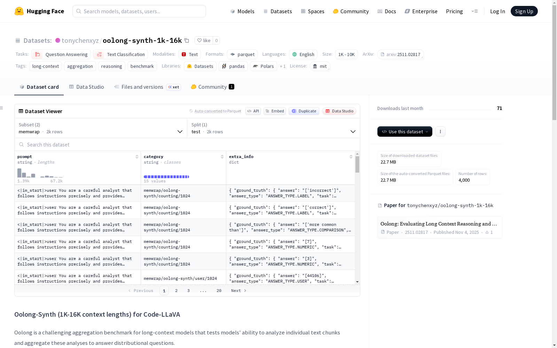Image resolution: width=557 pixels, height=348 pixels.
Task: Select the Text modality tag
Action: pos(190,54)
